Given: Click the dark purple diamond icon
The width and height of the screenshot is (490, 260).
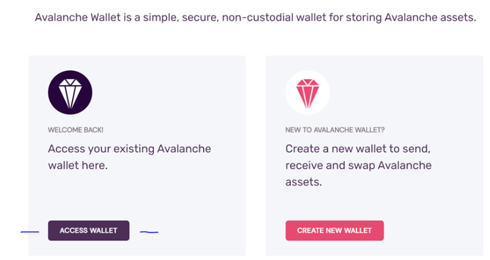Looking at the screenshot, I should [x=70, y=92].
